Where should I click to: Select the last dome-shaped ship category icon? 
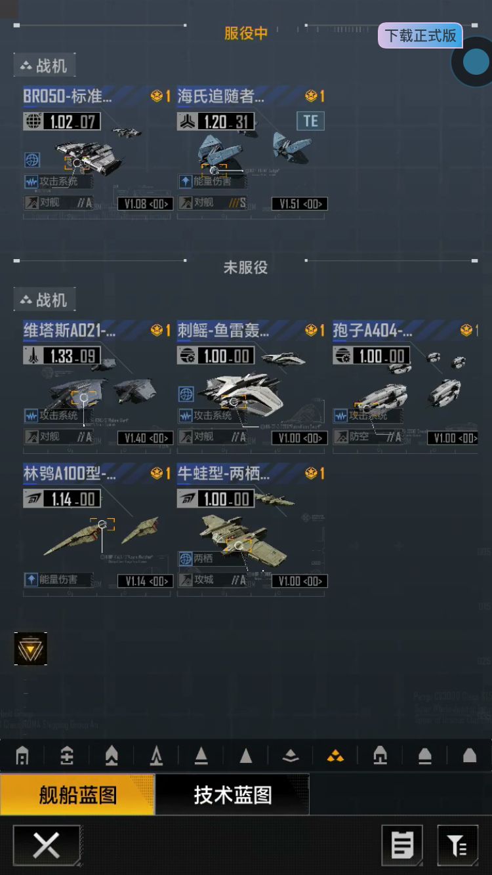pos(470,756)
